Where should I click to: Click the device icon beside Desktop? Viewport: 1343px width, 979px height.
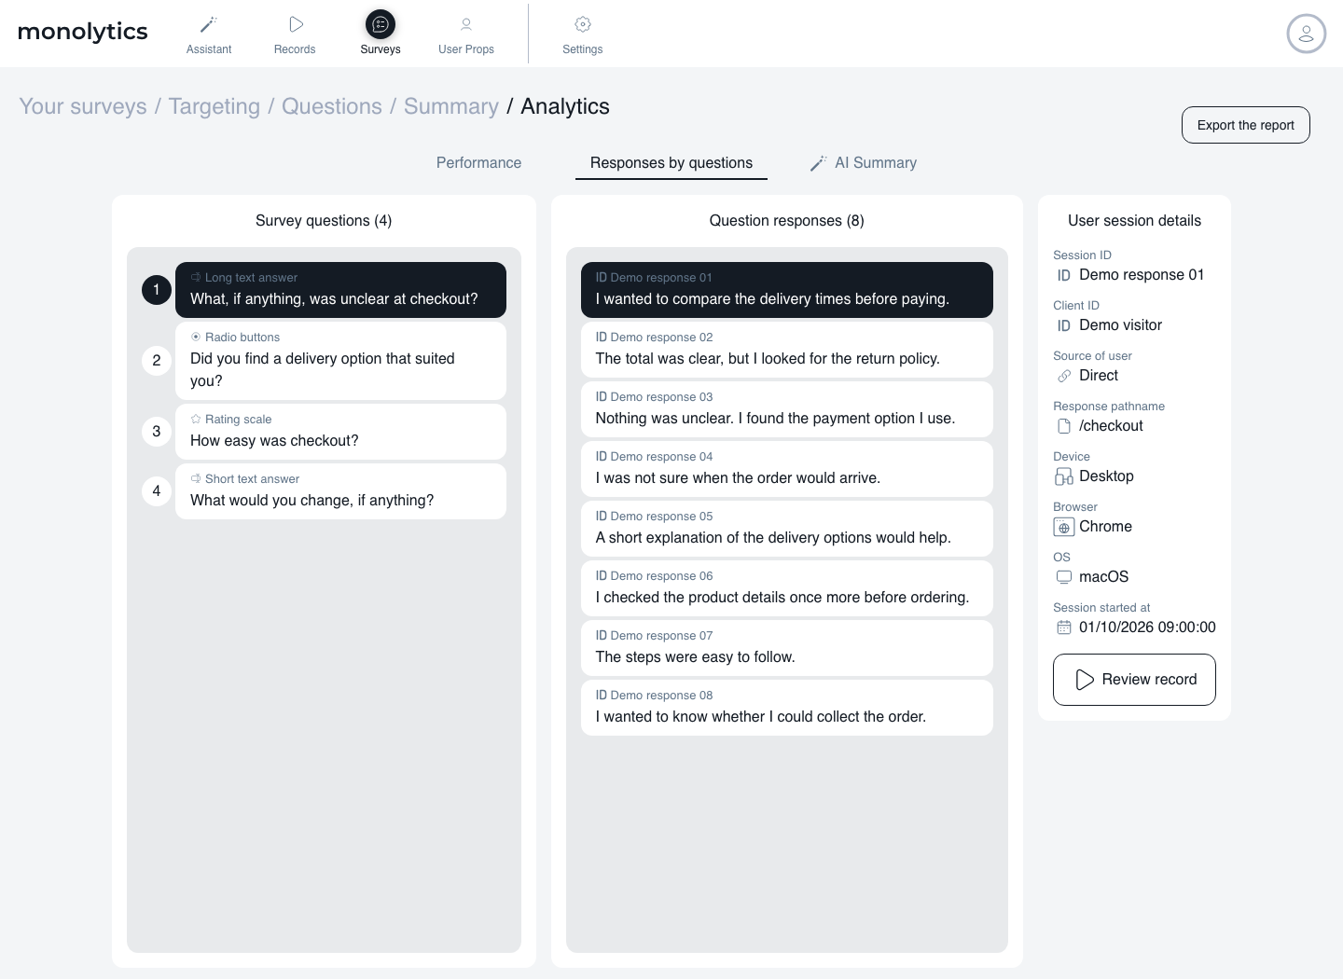click(x=1064, y=476)
